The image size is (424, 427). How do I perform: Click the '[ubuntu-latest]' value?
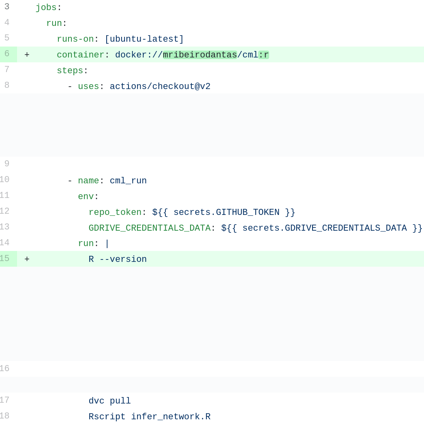point(144,39)
